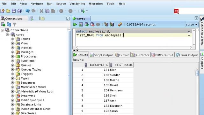Open the SQL Worksheet icon in toolbar
This screenshot has height=115, width=204.
pos(83,11)
